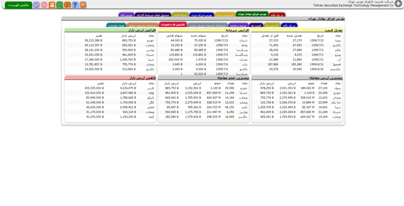Open the نمادهای مشمول تعلیق sub-tab
404x206 pixels.
(x=143, y=26)
